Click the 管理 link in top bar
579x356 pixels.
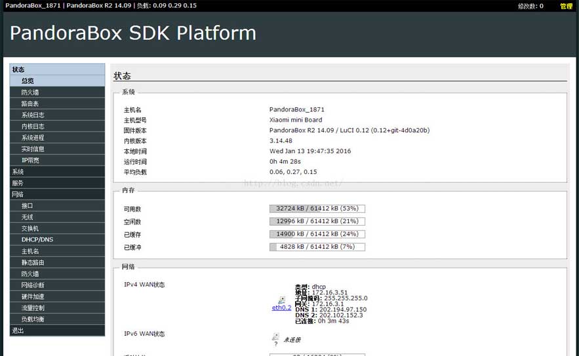[566, 6]
